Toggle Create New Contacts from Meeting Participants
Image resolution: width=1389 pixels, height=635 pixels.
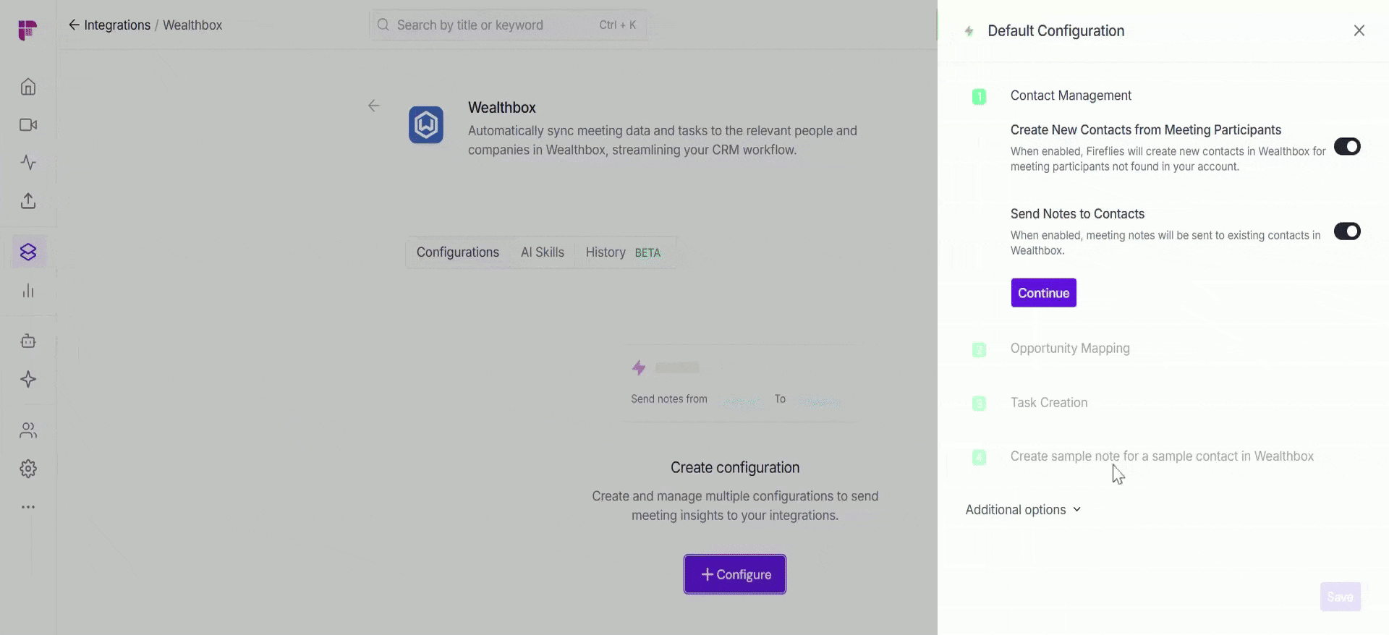point(1347,147)
